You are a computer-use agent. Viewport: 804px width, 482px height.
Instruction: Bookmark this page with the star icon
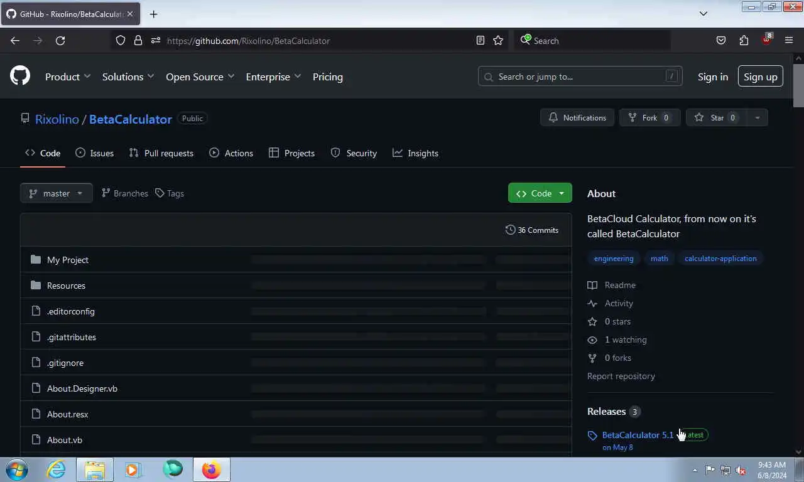[x=498, y=40]
